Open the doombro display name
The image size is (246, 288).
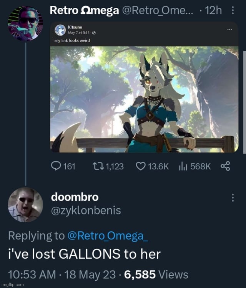tap(75, 197)
